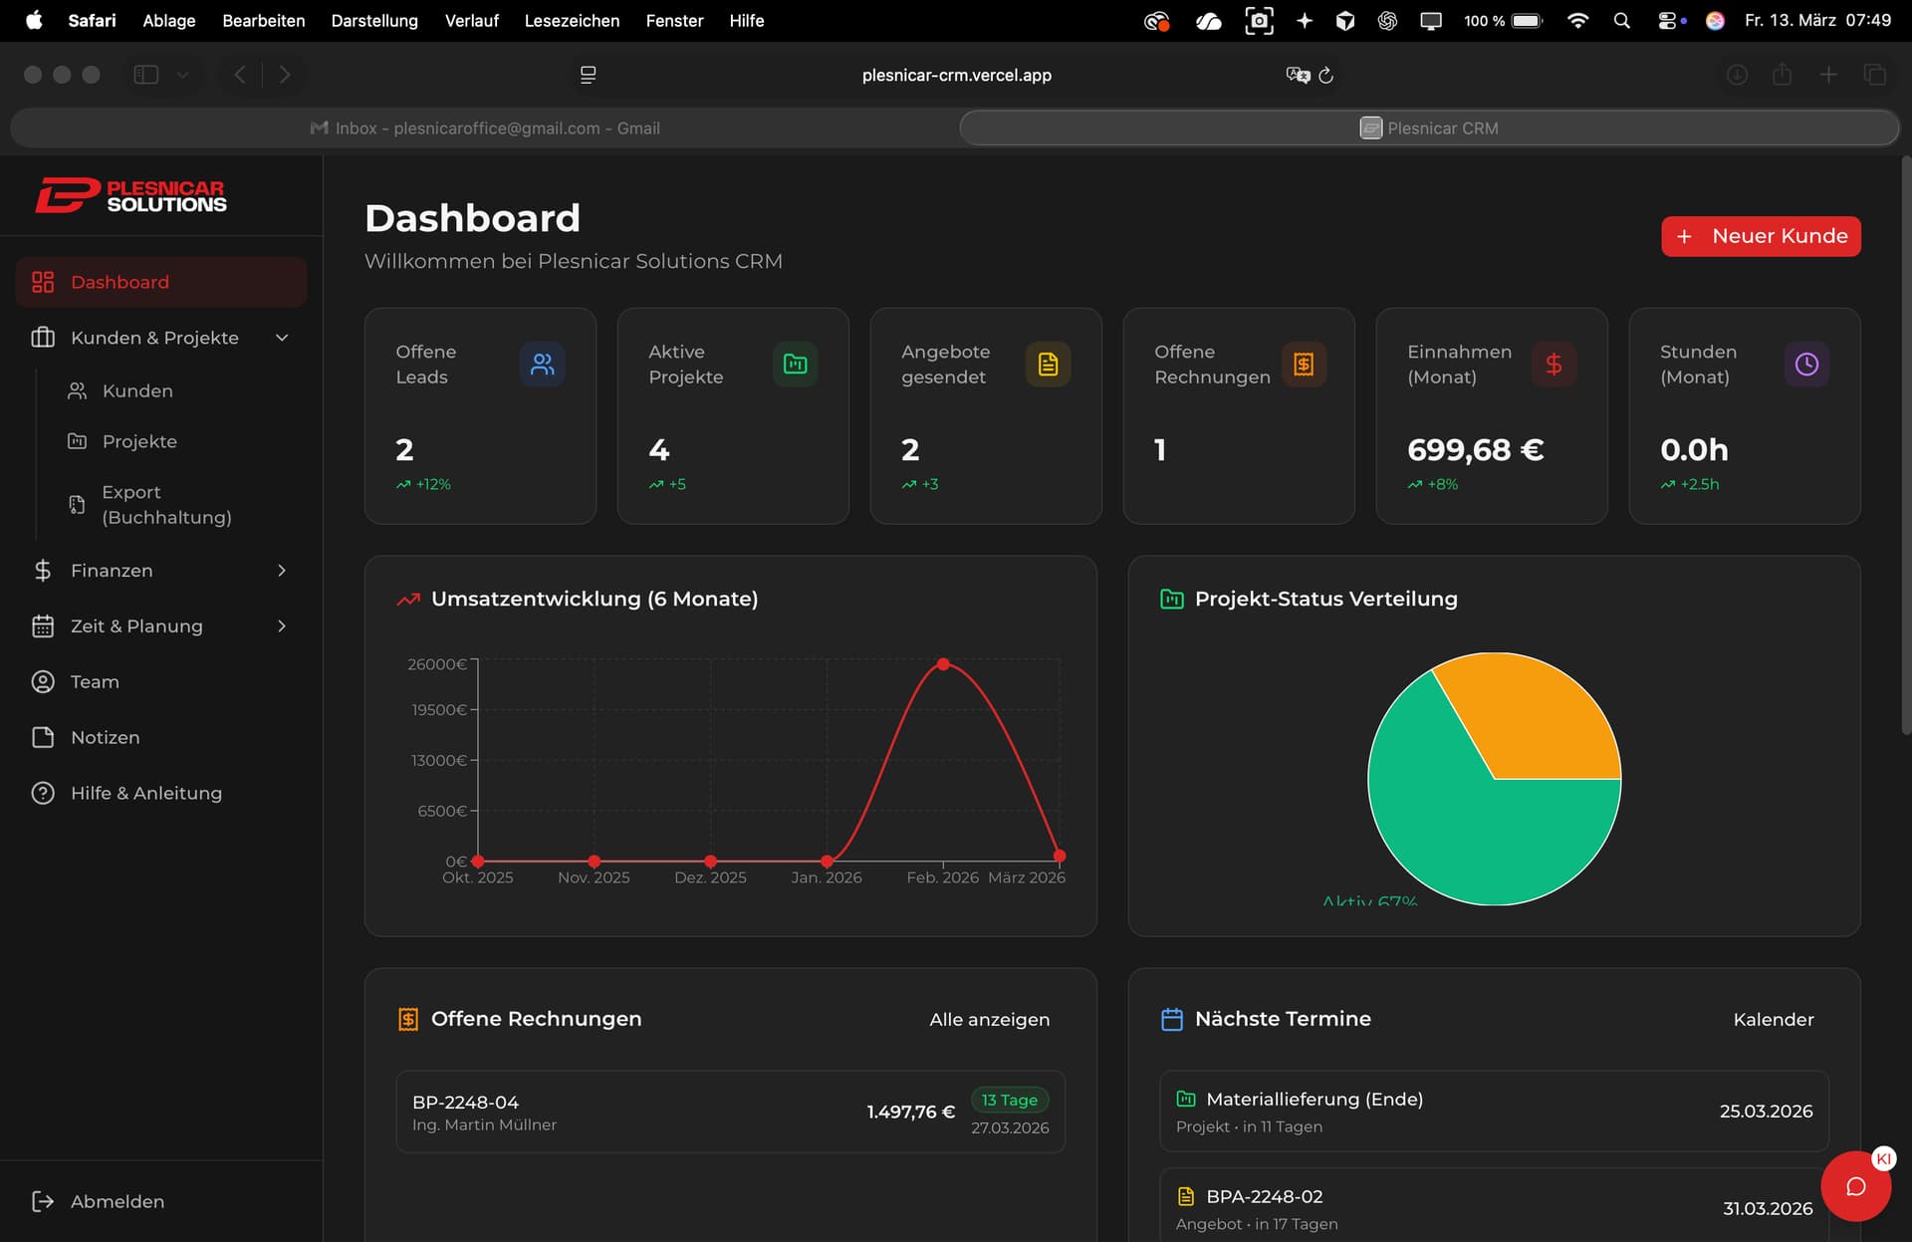Click the Kalender link
Screen dimensions: 1912x1242
[x=1773, y=1019]
